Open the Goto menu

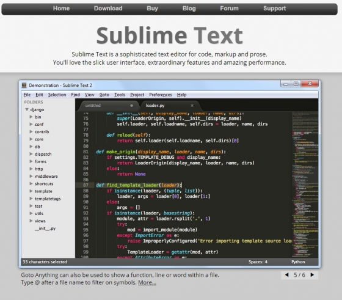pos(104,95)
